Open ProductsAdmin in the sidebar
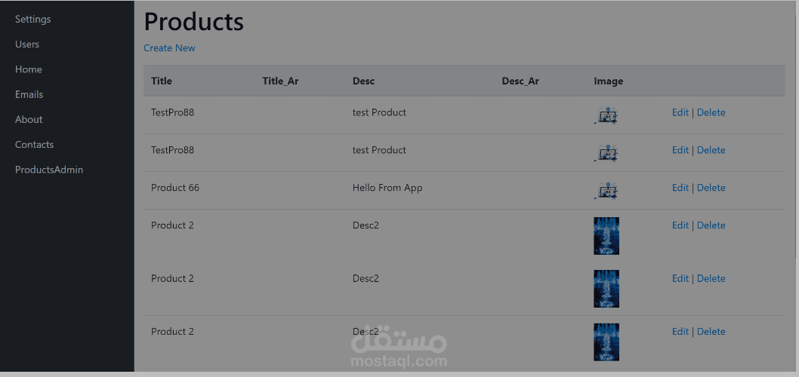This screenshot has width=799, height=377. coord(49,170)
